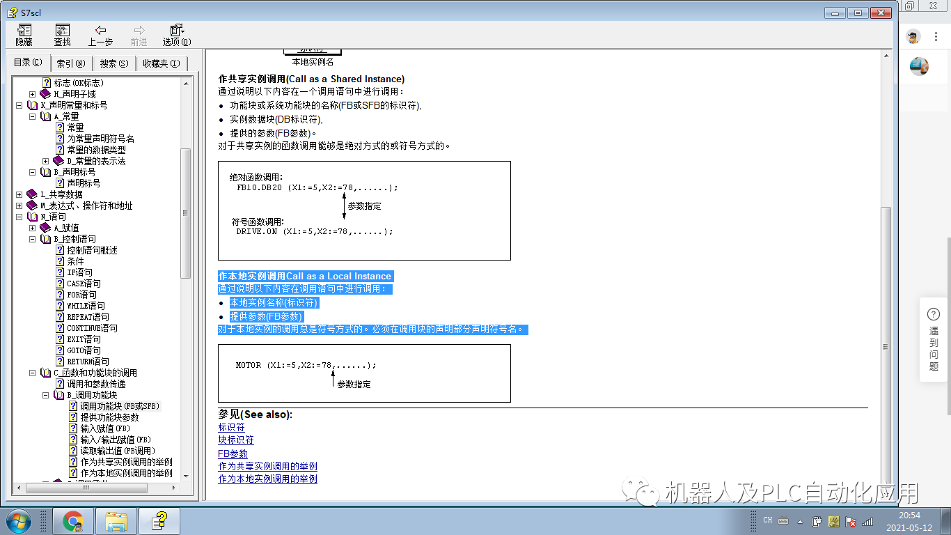Image resolution: width=951 pixels, height=535 pixels.
Task: Click topic icon next to 常量
Action: coord(60,127)
